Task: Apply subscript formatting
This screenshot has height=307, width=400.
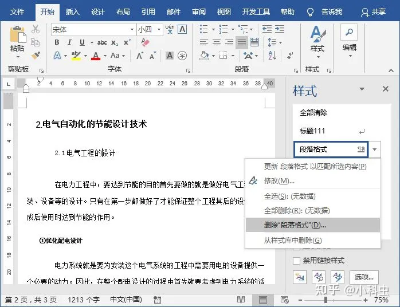Action: (115, 42)
